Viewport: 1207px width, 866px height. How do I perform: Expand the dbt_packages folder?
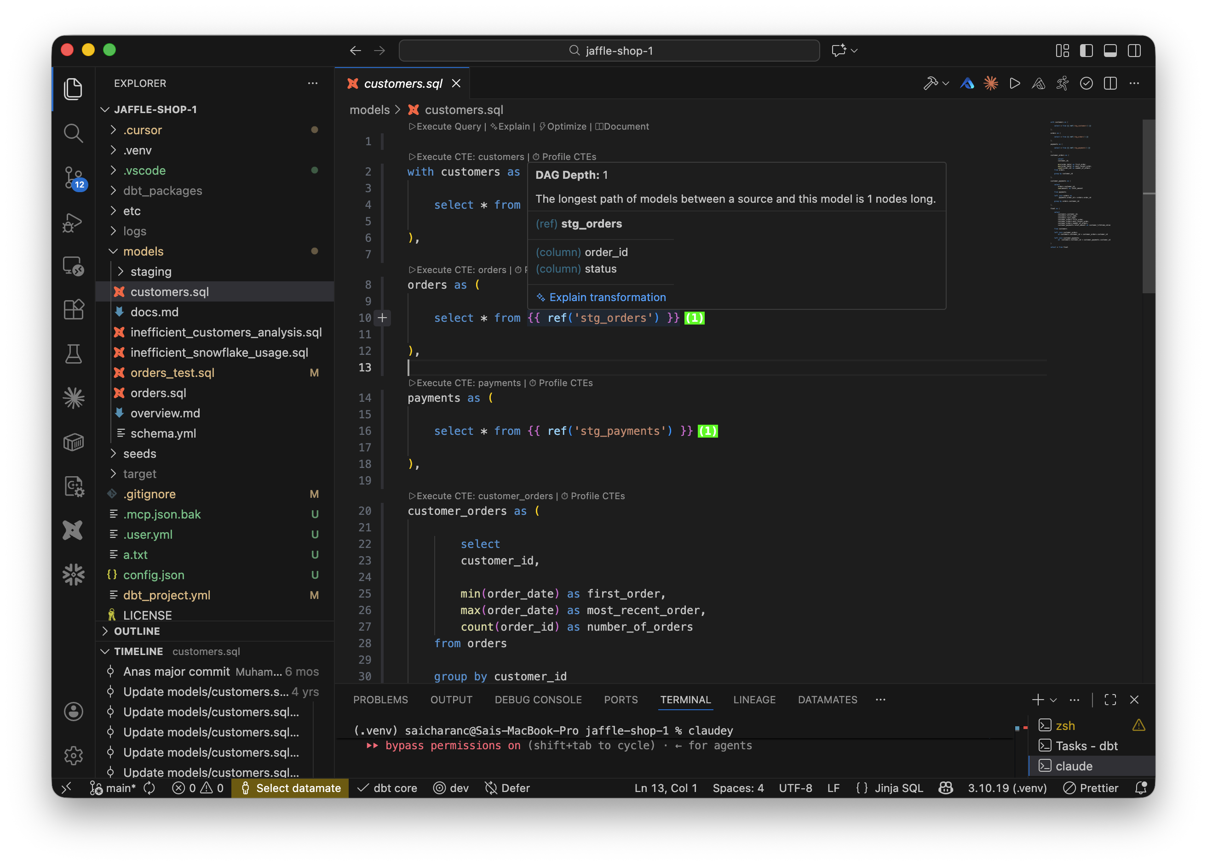(215, 190)
